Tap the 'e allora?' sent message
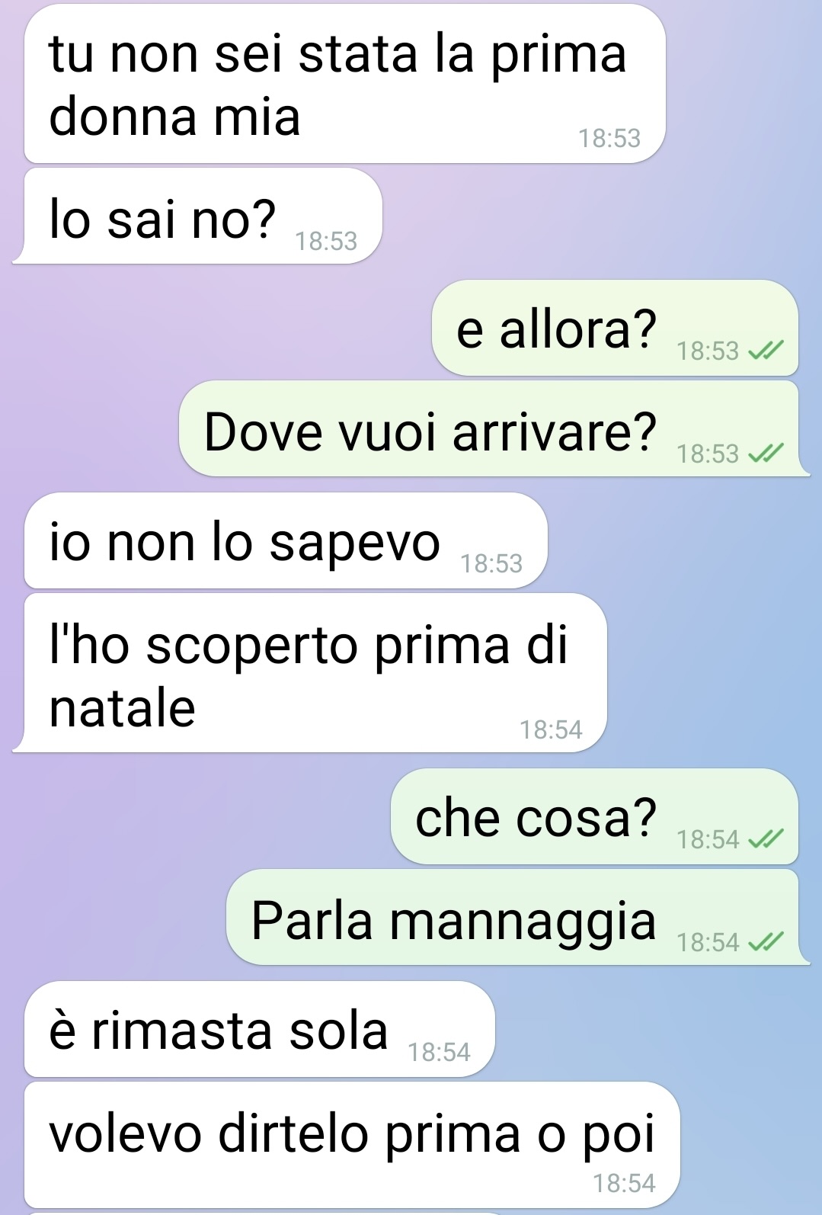Viewport: 822px width, 1215px height. point(615,328)
